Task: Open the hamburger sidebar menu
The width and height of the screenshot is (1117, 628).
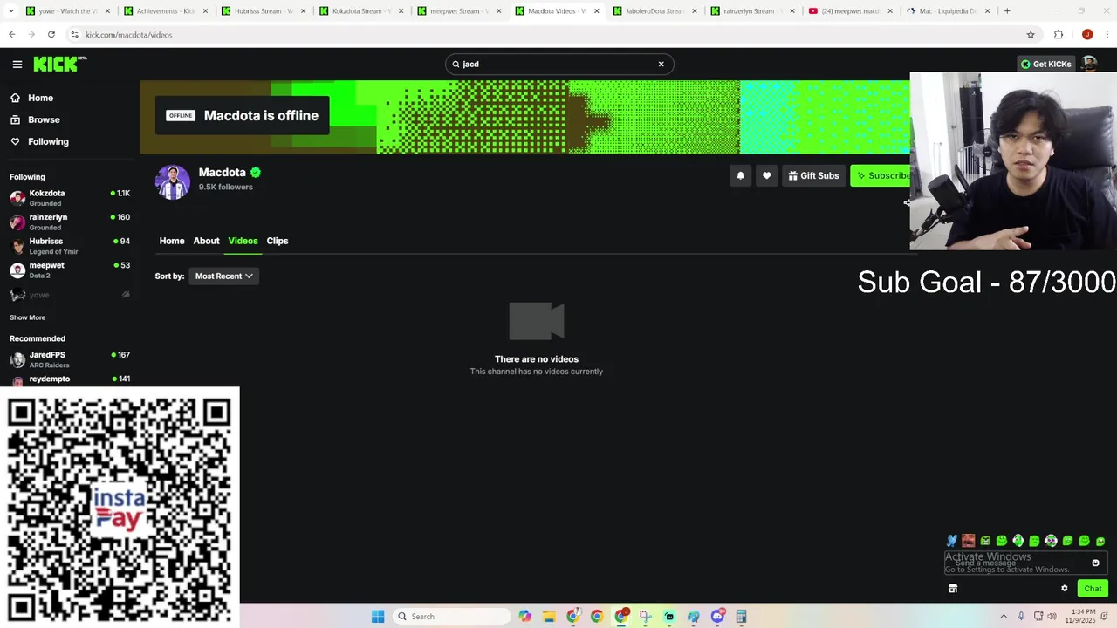Action: (17, 64)
